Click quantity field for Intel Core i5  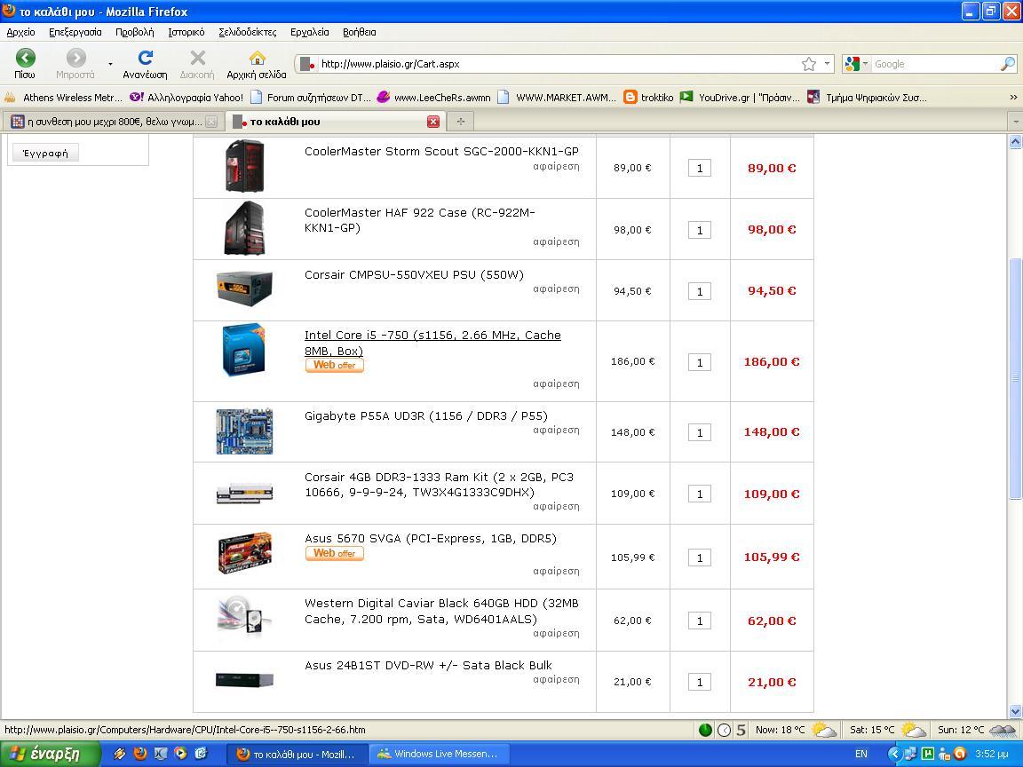pyautogui.click(x=700, y=362)
